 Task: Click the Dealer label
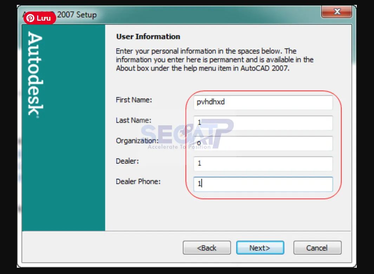tap(127, 161)
